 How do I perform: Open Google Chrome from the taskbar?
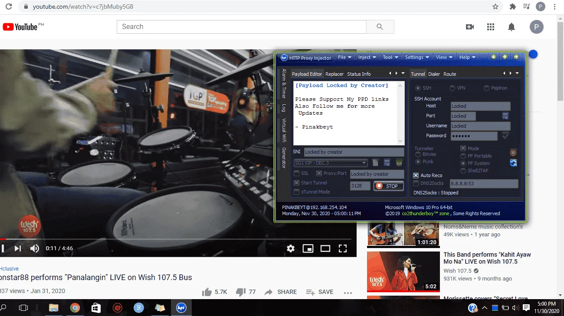(x=75, y=308)
